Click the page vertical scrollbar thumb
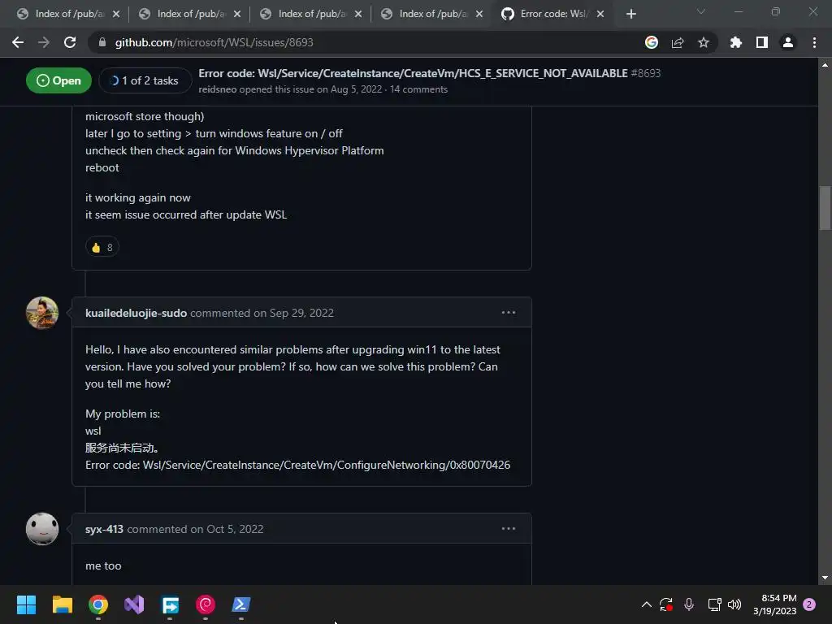 825,208
